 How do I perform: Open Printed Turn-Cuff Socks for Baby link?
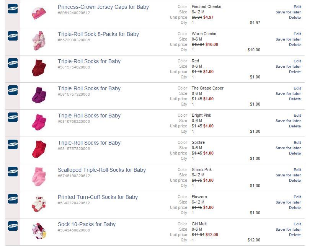tap(98, 197)
